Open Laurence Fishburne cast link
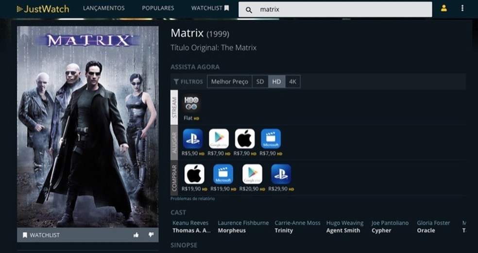Image resolution: width=478 pixels, height=253 pixels. pos(243,223)
